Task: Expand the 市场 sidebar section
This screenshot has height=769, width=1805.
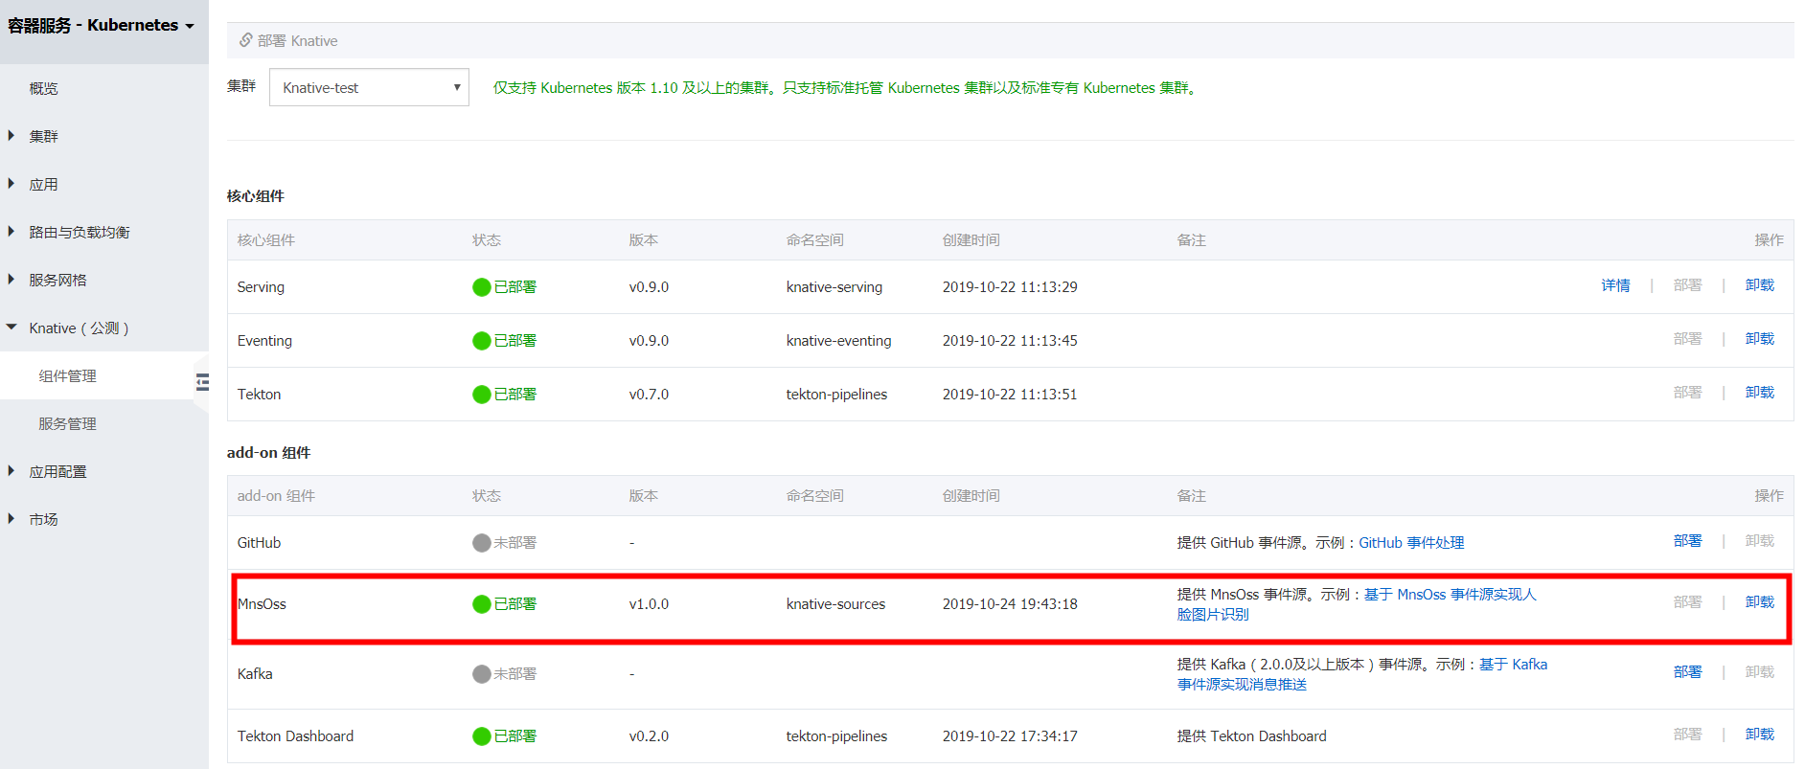Action: (x=43, y=519)
